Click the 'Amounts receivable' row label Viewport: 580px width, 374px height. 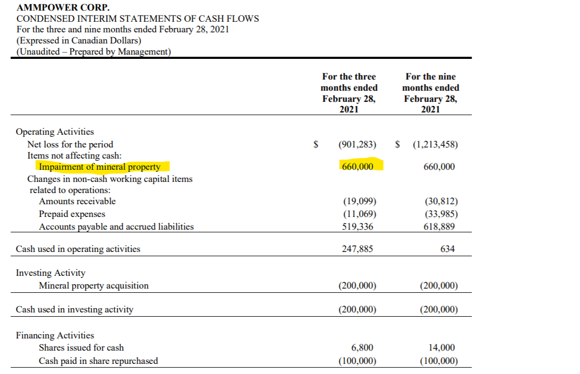click(x=77, y=201)
